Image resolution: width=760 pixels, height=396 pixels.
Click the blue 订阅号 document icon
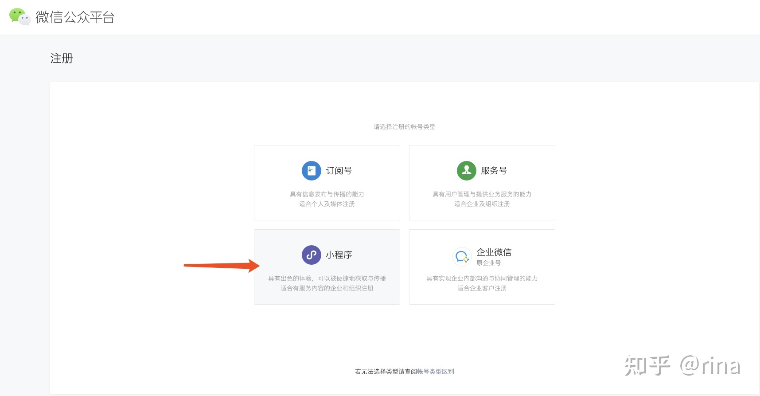tap(311, 171)
